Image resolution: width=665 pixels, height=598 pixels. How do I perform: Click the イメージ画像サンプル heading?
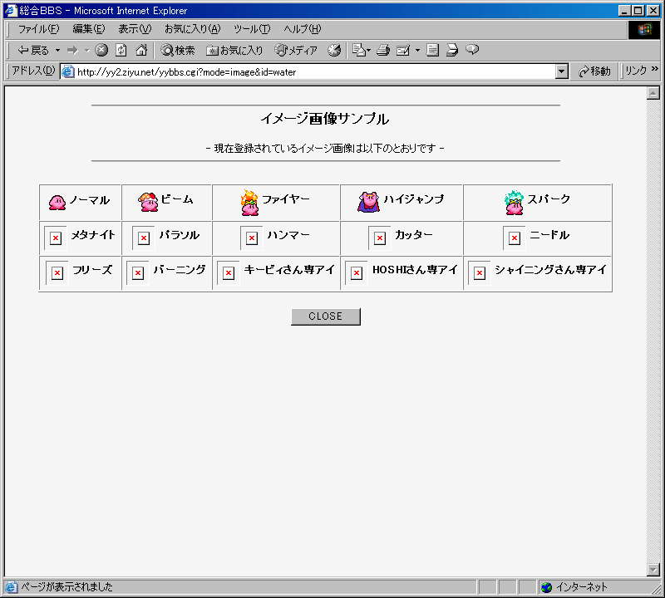point(325,119)
